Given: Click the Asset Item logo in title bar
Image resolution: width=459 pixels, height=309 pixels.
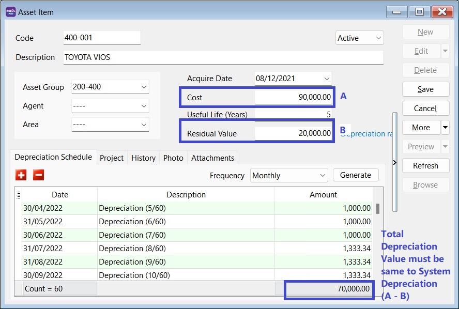Looking at the screenshot, I should click(11, 11).
